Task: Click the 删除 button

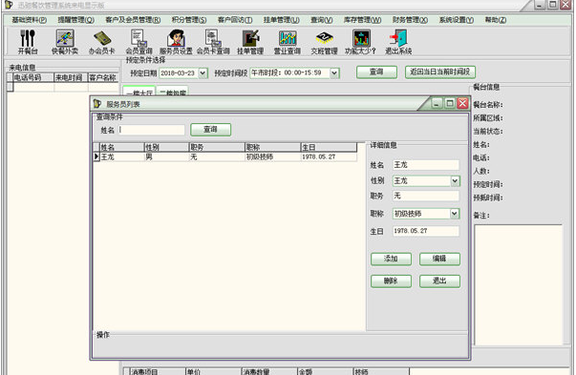Action: tap(391, 281)
